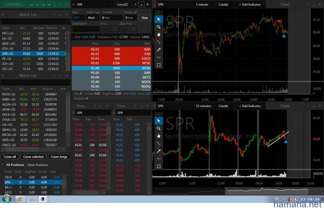Select the KATE row in the positions table
The width and height of the screenshot is (324, 208).
pos(33,192)
